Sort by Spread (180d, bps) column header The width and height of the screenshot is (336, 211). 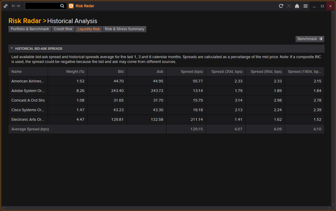click(x=305, y=72)
